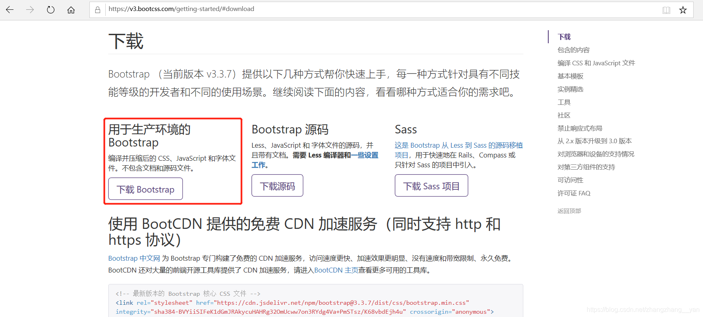The width and height of the screenshot is (703, 317).
Task: Open reading view book icon
Action: (666, 10)
